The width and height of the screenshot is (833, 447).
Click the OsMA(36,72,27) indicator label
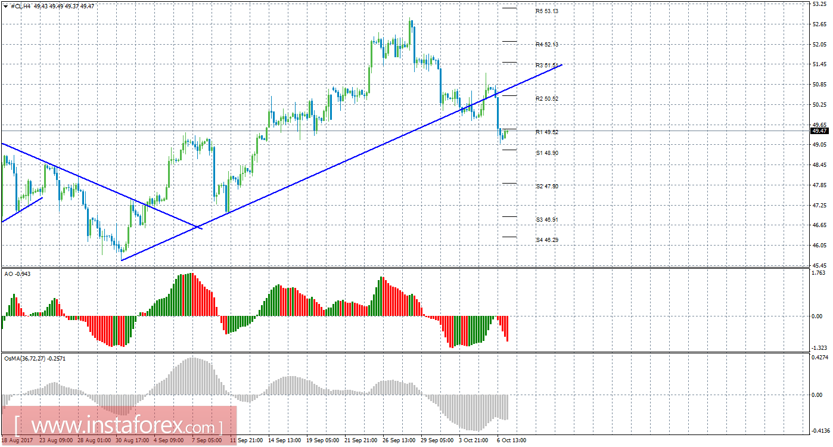coord(35,359)
